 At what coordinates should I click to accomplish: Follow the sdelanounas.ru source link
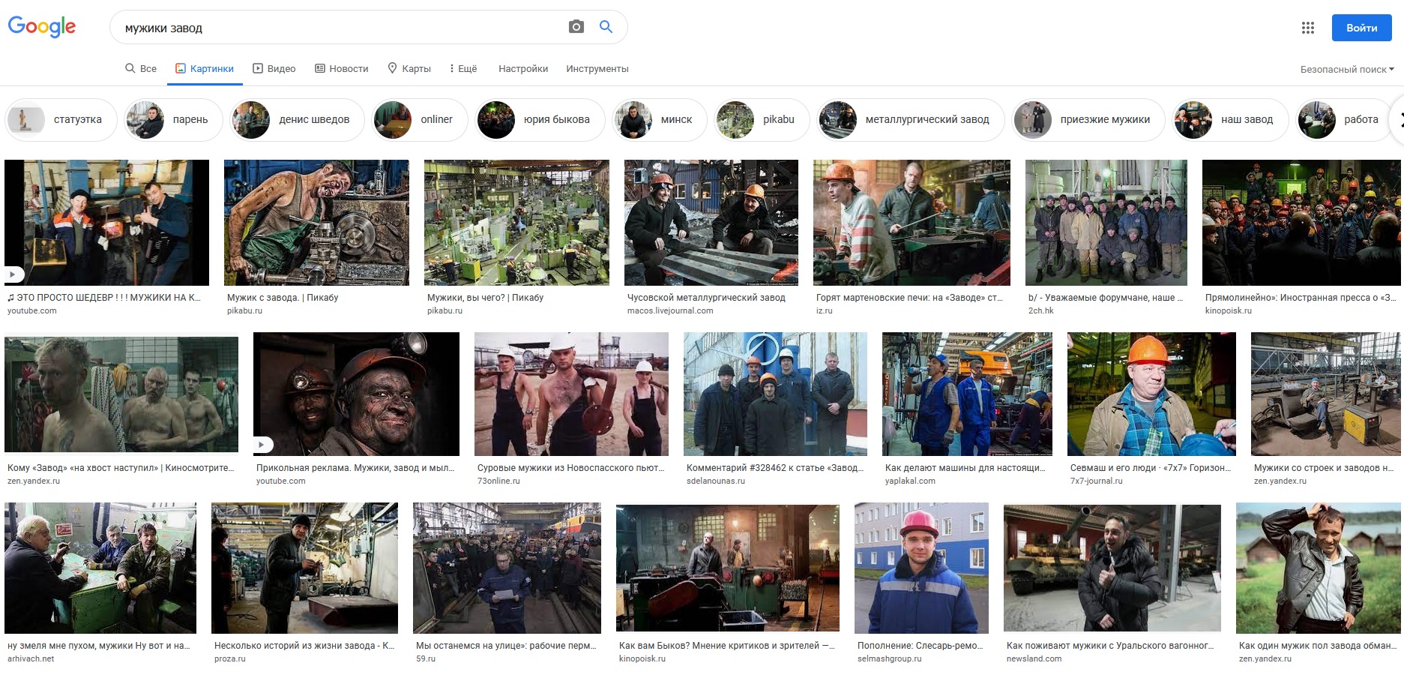pos(716,481)
